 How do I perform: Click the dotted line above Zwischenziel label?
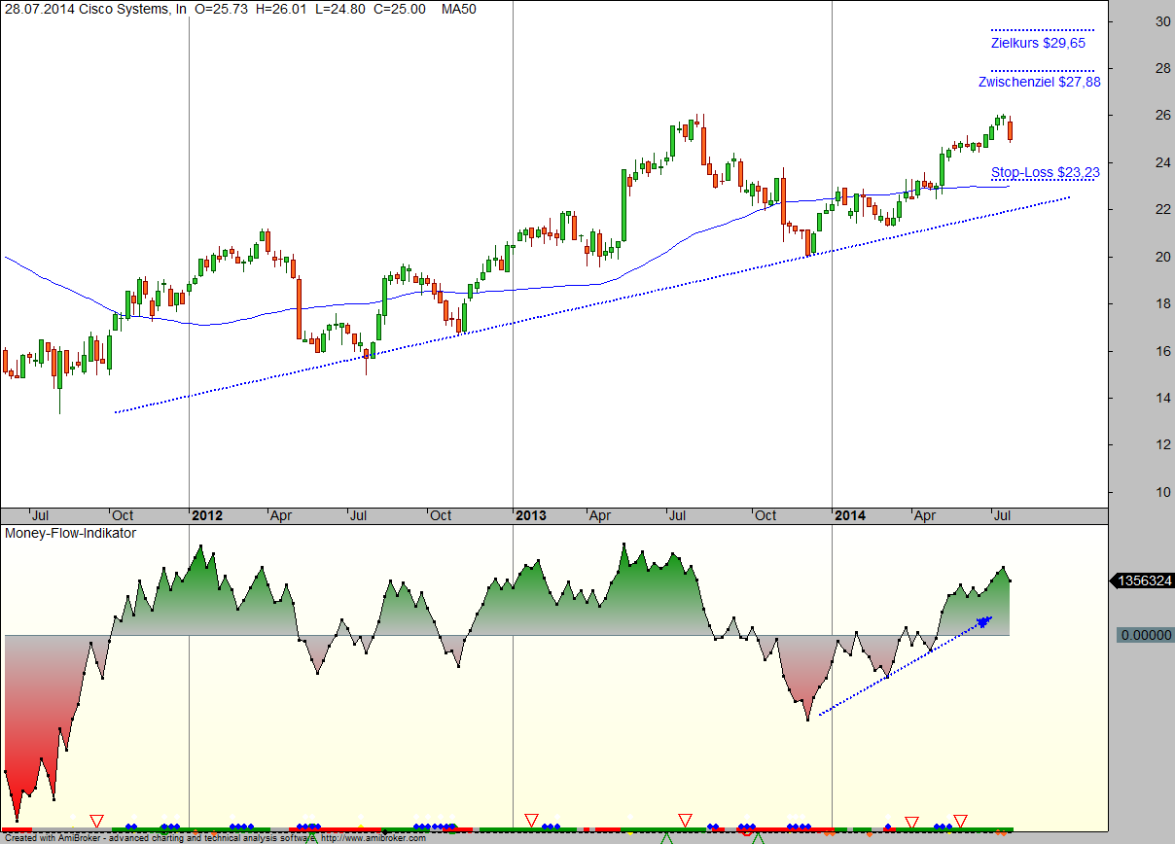pos(1042,70)
